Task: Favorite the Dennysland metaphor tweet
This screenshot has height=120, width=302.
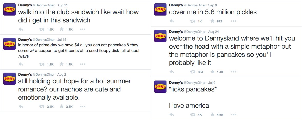Action: coord(212,72)
